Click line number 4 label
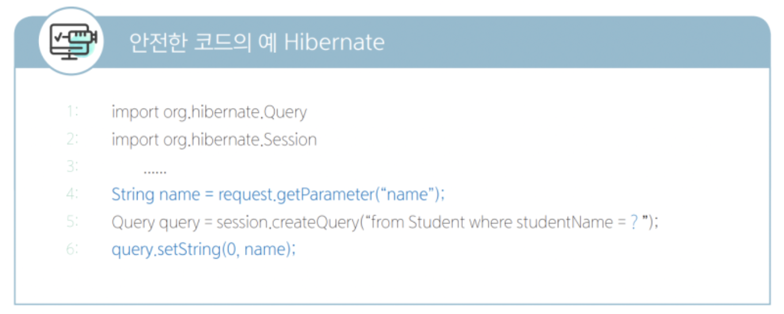 click(x=72, y=194)
